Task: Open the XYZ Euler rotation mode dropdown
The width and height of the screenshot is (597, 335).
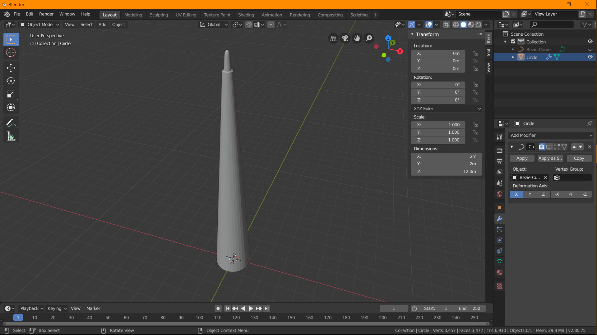Action: tap(447, 109)
